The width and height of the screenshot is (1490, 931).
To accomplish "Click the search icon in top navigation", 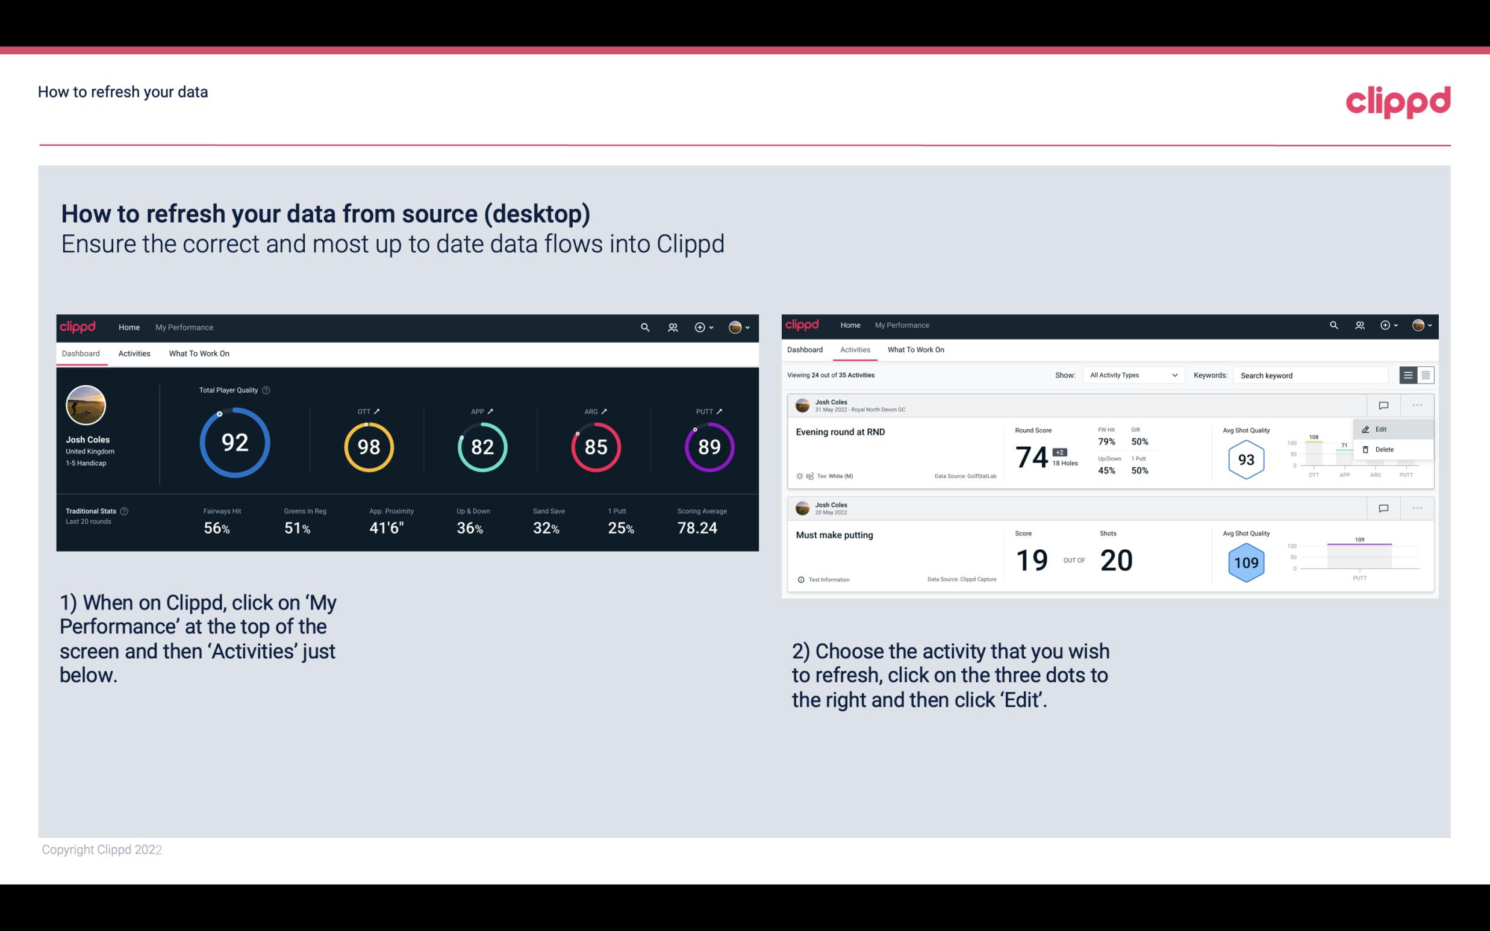I will pos(644,327).
